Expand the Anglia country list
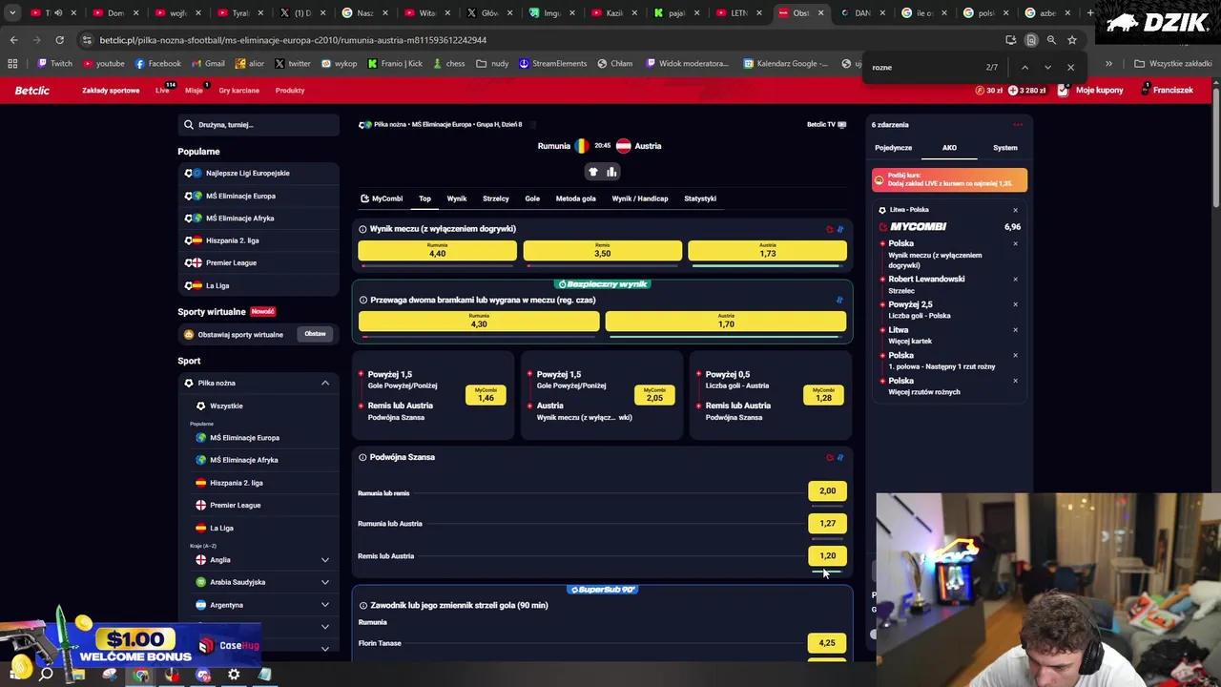 point(325,560)
